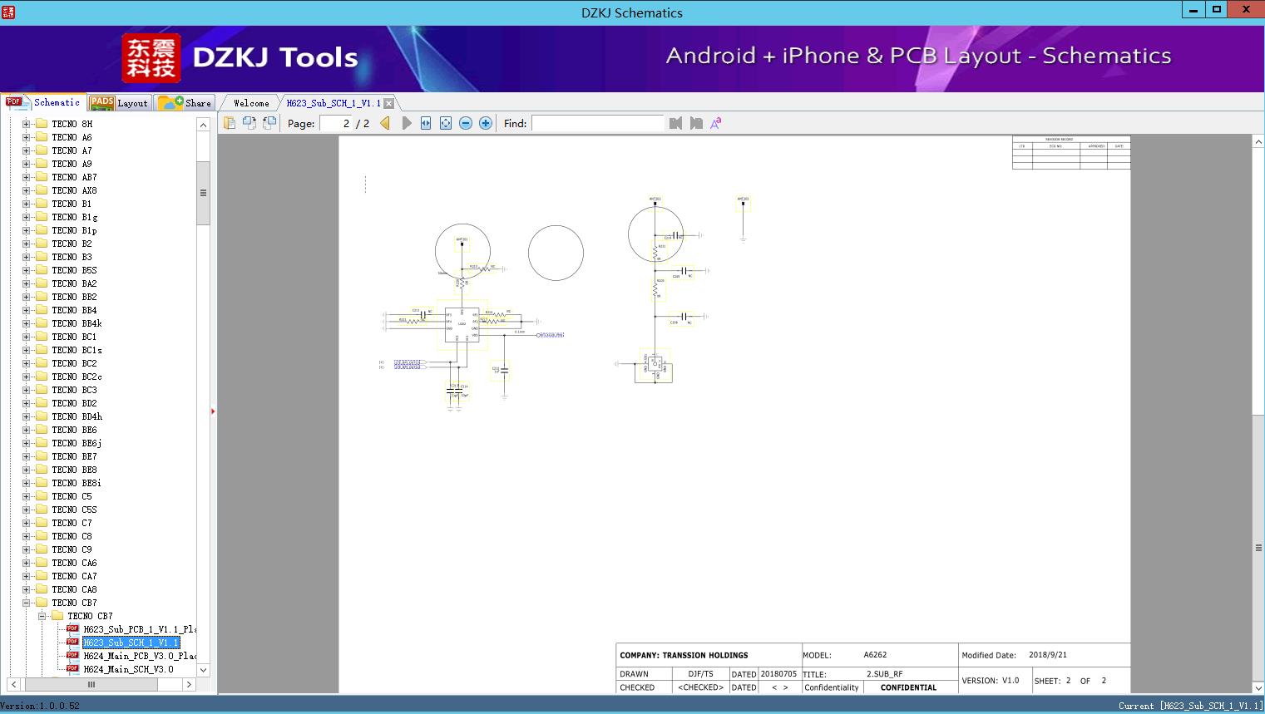Click the fit page icon
This screenshot has height=714, width=1265.
(446, 123)
